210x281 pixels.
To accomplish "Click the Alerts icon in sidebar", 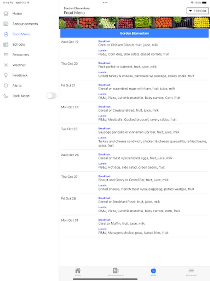I will tap(6, 86).
